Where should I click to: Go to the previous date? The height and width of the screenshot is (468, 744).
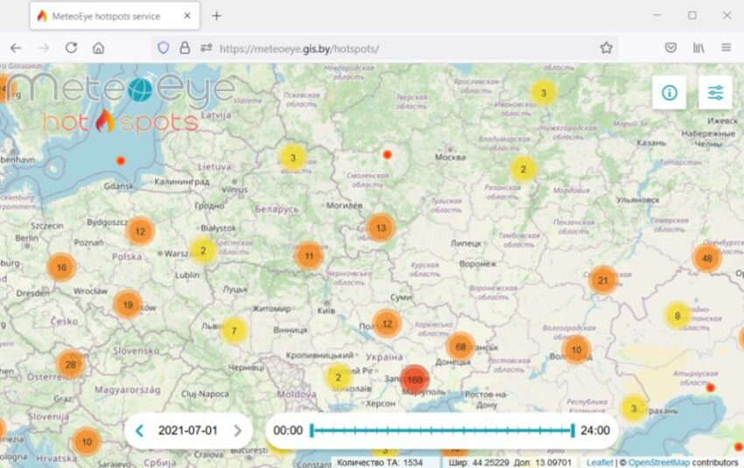pyautogui.click(x=139, y=430)
